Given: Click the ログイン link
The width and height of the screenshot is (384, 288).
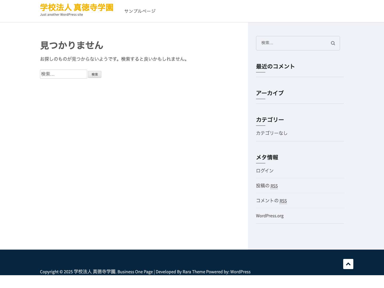Looking at the screenshot, I should (x=265, y=170).
